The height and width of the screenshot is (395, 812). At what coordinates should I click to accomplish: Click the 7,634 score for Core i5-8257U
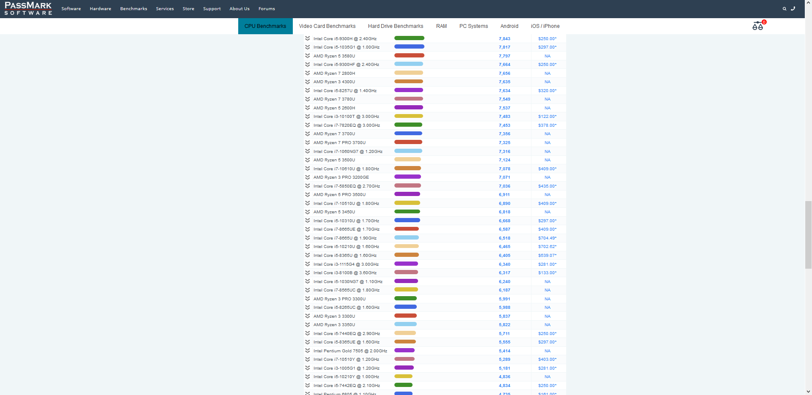pyautogui.click(x=504, y=91)
